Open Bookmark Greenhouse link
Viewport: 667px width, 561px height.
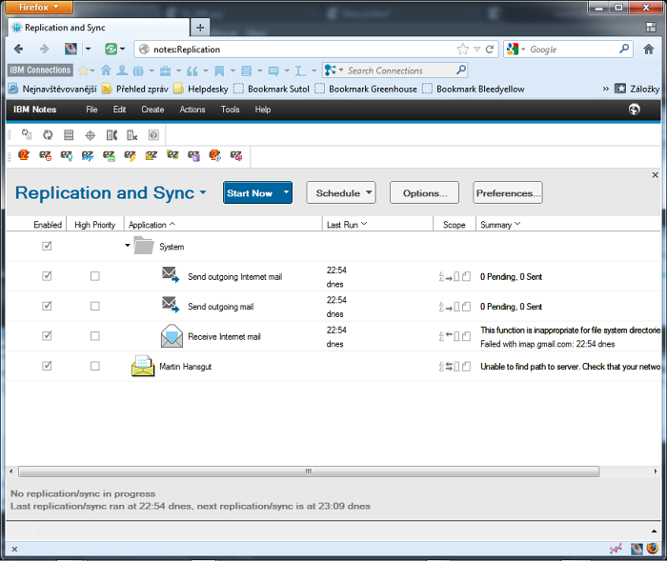pos(367,89)
